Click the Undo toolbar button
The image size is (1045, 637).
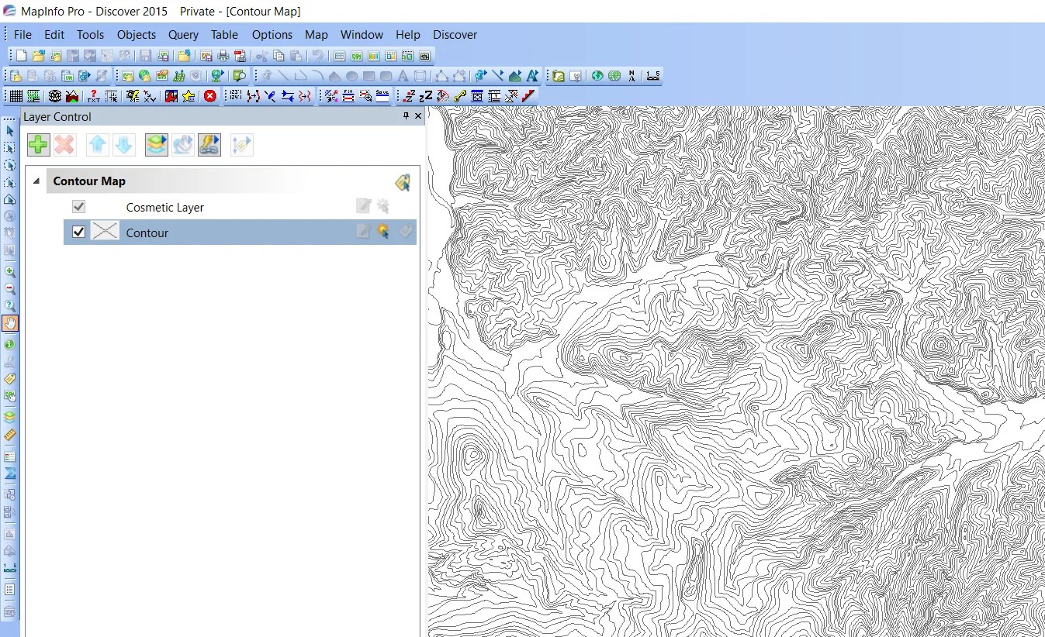(x=319, y=55)
